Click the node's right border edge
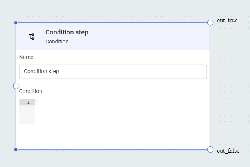The height and width of the screenshot is (167, 250). click(x=210, y=86)
